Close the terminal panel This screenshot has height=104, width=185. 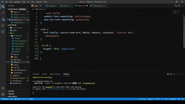point(182,74)
